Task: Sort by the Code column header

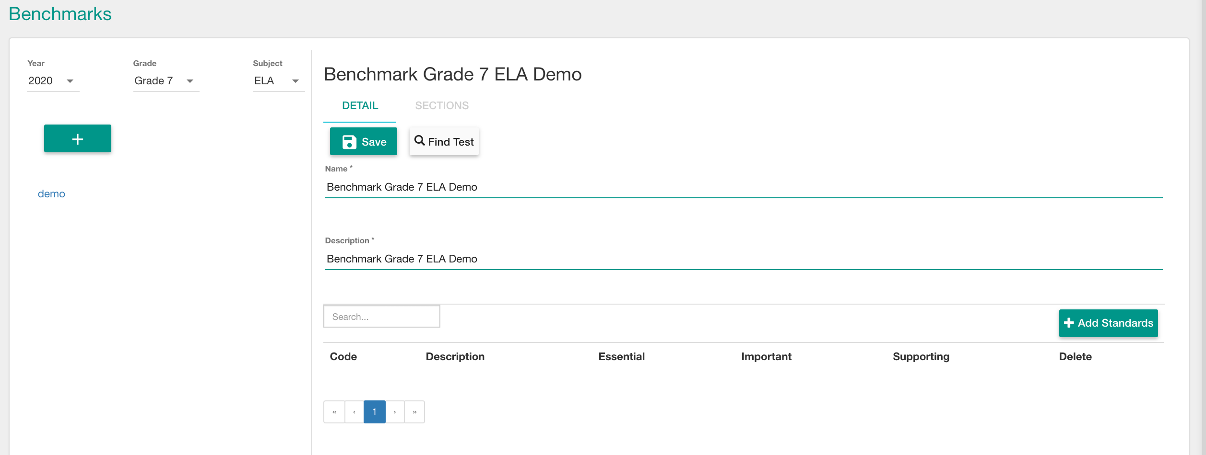Action: [343, 357]
